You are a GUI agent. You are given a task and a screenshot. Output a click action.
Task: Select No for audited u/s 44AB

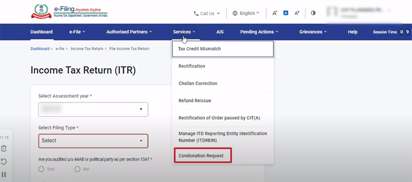(x=77, y=169)
